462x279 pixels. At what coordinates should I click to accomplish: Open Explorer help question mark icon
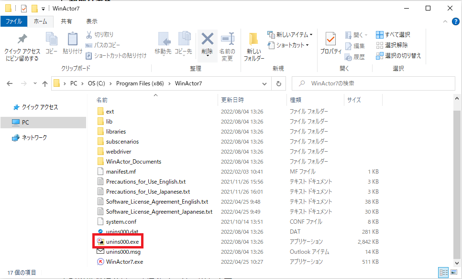[x=455, y=21]
